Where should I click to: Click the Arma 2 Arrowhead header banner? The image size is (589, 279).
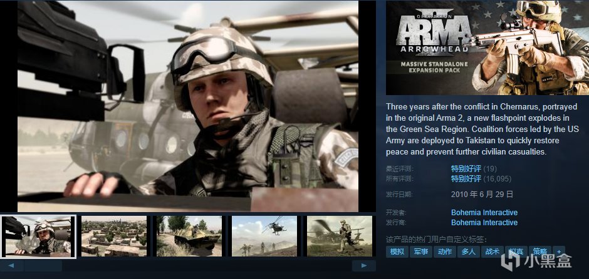487,48
